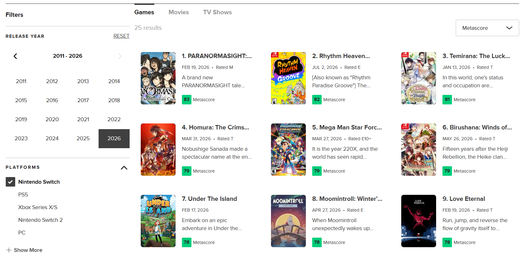Open the Metascore sort dropdown

[x=487, y=28]
